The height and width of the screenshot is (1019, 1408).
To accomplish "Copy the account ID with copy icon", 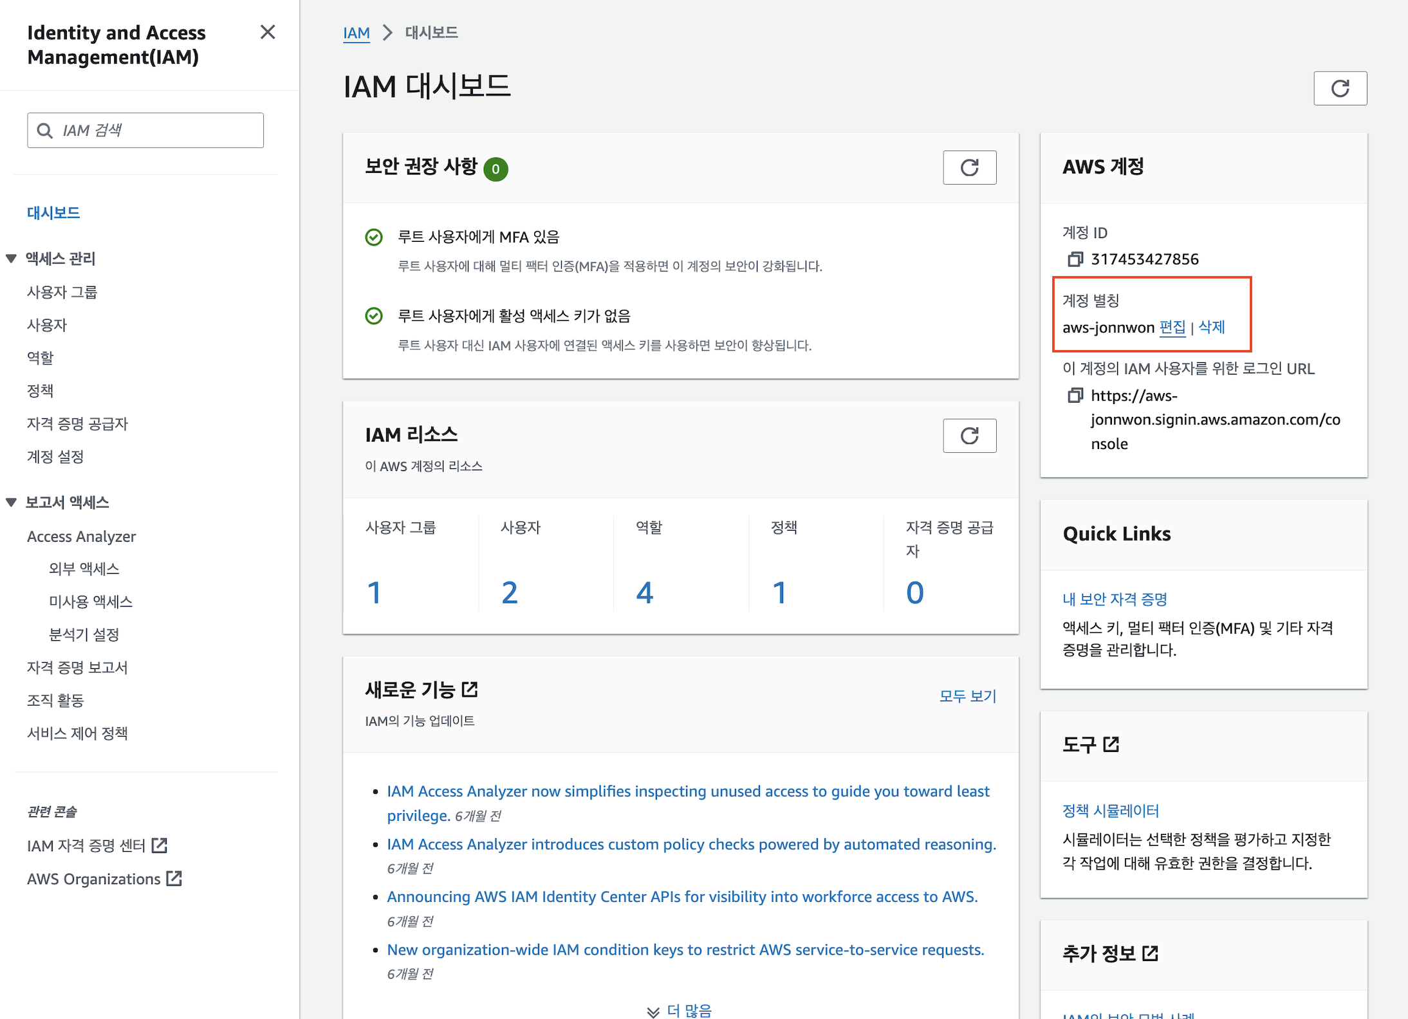I will 1075,259.
